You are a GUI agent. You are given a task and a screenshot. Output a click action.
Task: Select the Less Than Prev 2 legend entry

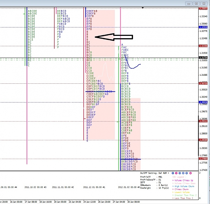[183, 198]
